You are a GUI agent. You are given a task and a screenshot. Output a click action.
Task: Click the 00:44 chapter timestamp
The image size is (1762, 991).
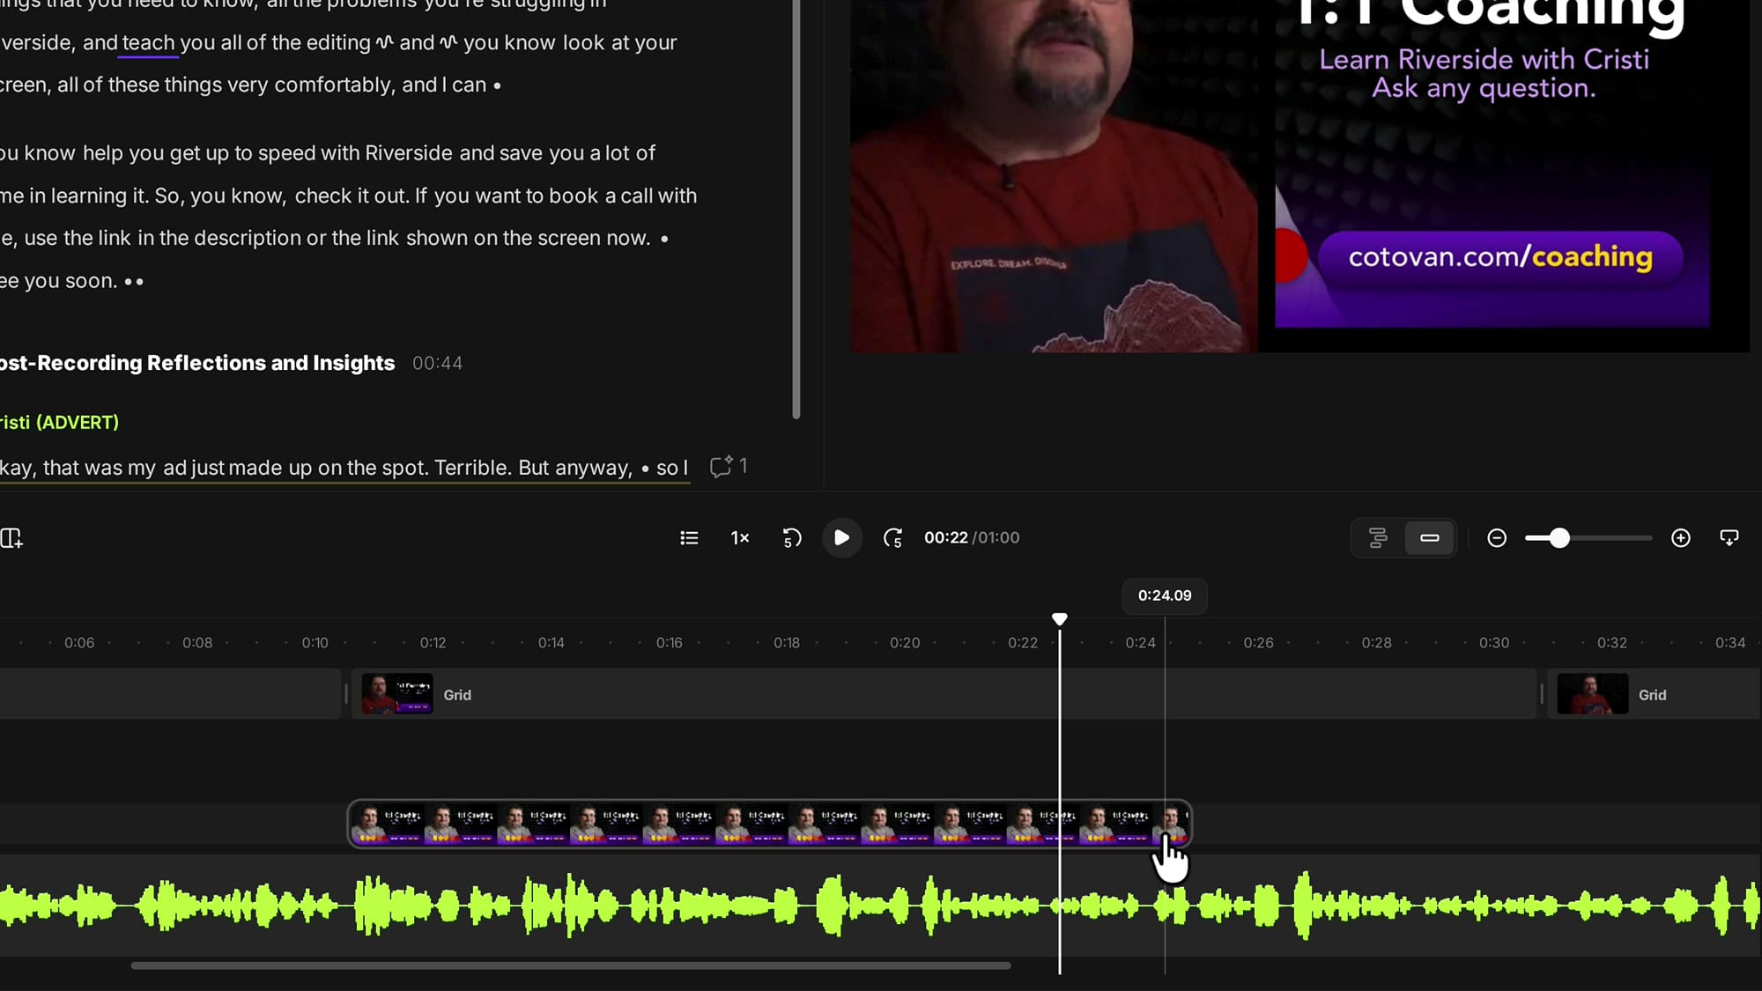tap(437, 363)
